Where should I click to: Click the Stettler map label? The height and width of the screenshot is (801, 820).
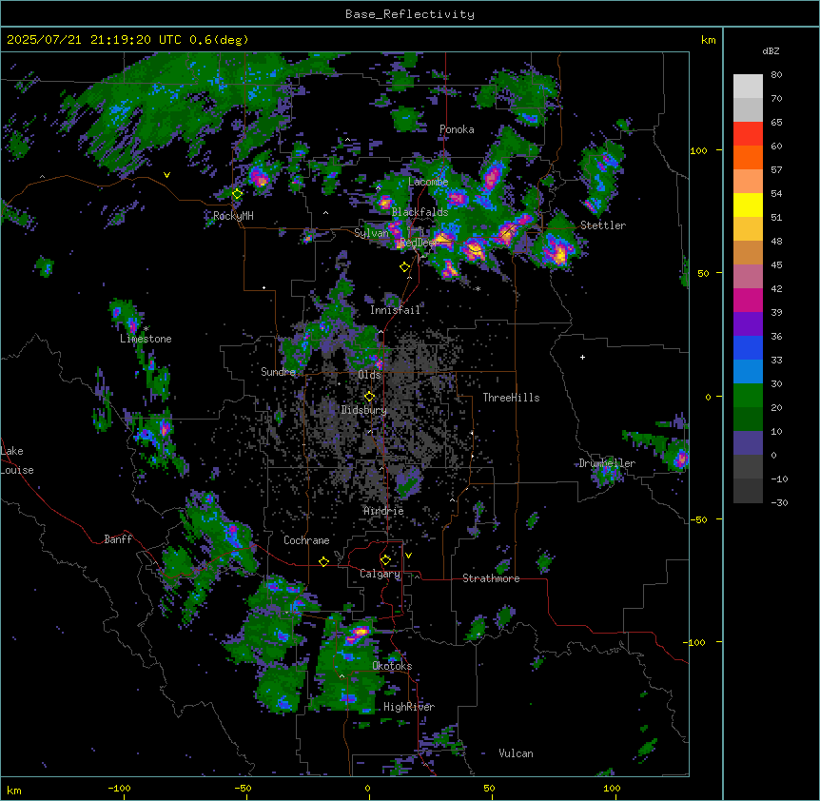click(x=603, y=225)
